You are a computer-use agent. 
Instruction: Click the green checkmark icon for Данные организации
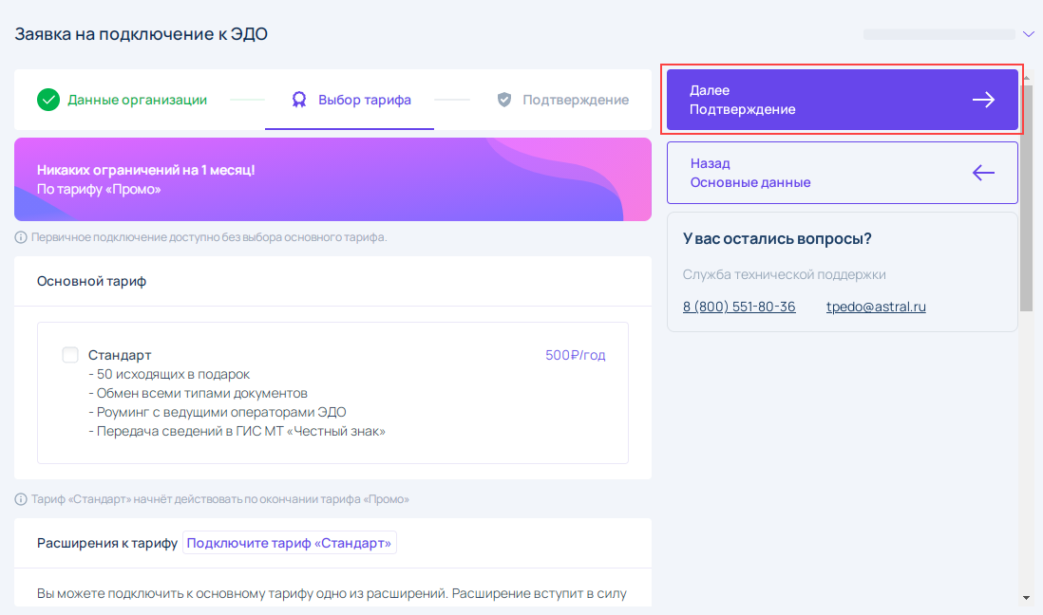tap(48, 100)
